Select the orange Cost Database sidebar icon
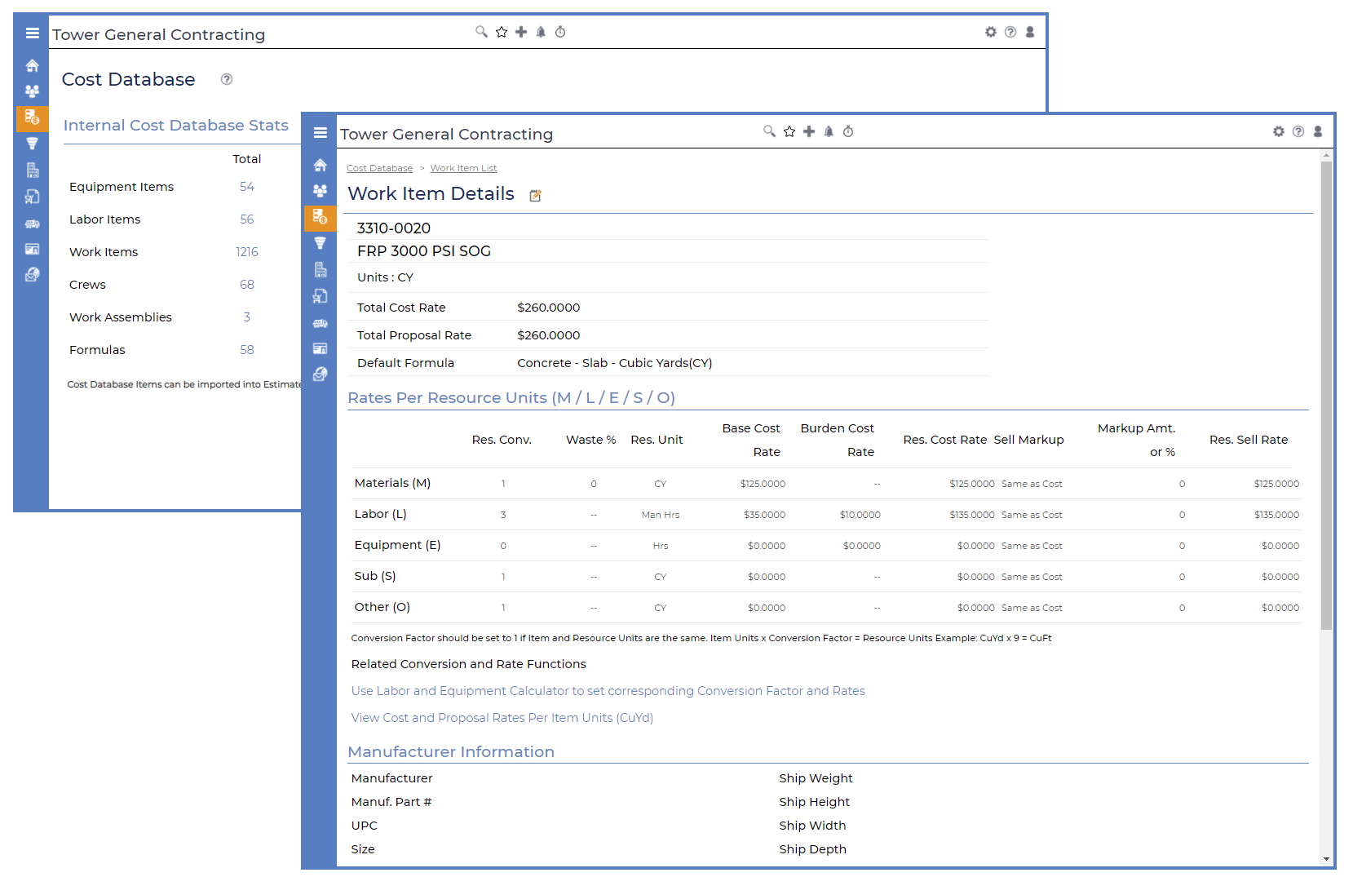1353x877 pixels. tap(320, 218)
